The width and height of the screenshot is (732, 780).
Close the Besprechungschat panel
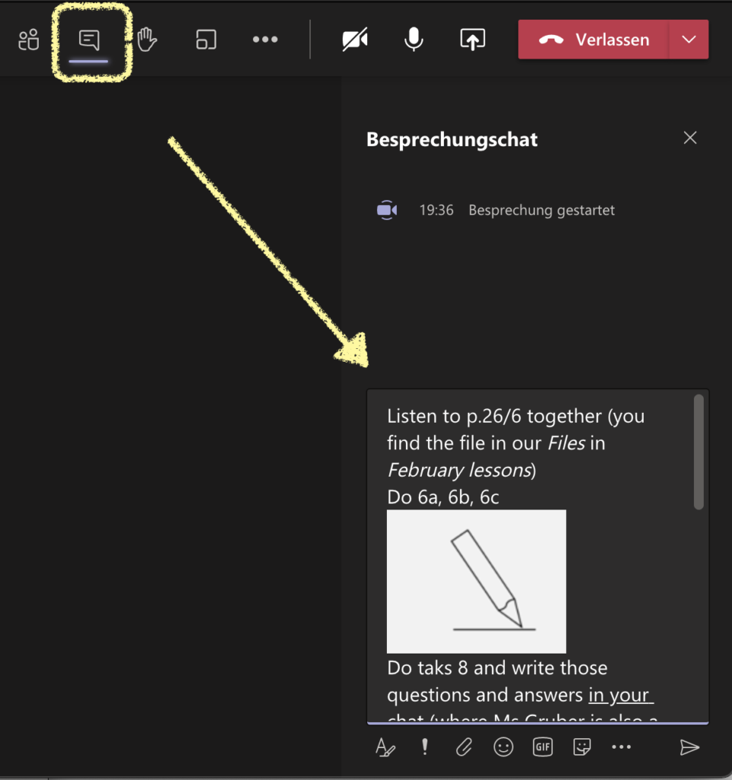pyautogui.click(x=690, y=138)
